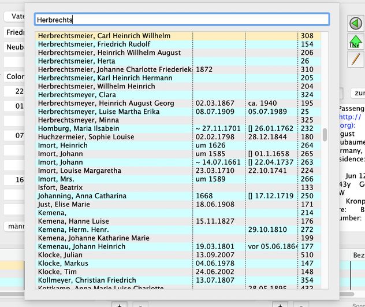Image resolution: width=365 pixels, height=307 pixels.
Task: Click the Vate button at top left
Action: (14, 16)
